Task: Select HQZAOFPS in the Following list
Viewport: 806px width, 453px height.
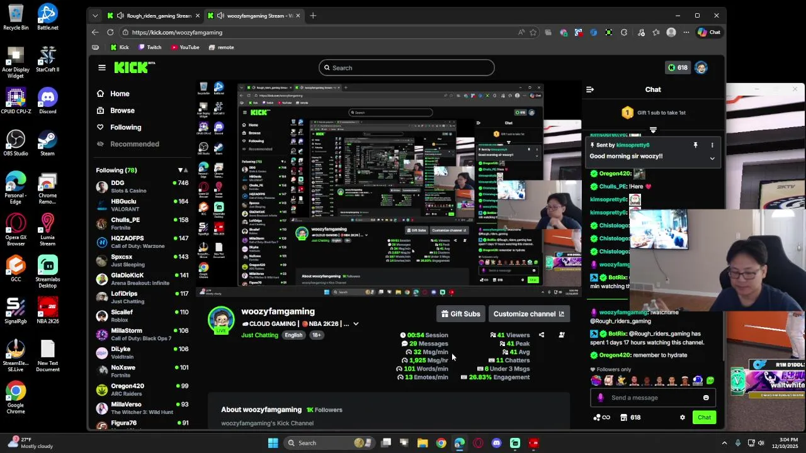Action: click(142, 242)
